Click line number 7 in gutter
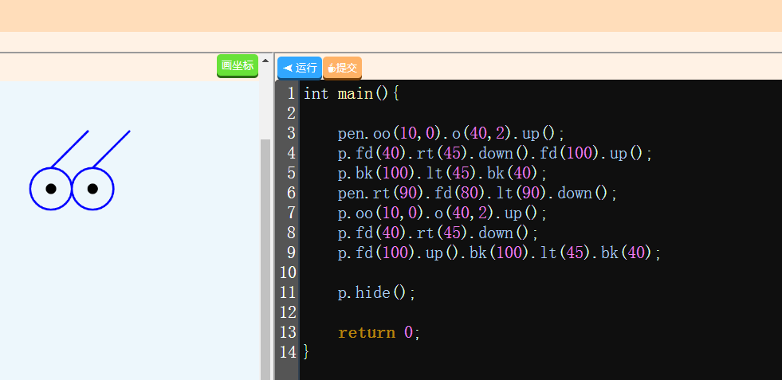 pyautogui.click(x=291, y=213)
